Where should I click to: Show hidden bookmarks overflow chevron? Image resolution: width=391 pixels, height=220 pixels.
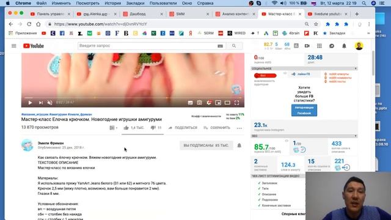(368, 33)
